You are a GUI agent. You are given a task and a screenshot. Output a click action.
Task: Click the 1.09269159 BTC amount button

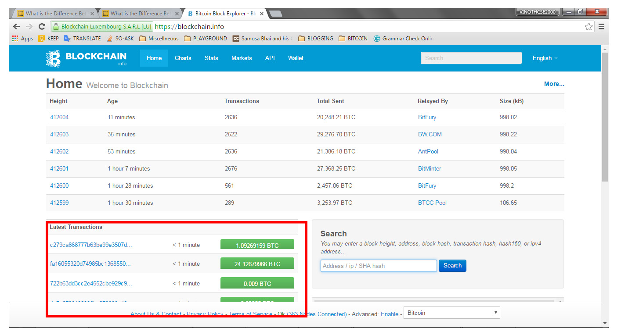tap(257, 245)
